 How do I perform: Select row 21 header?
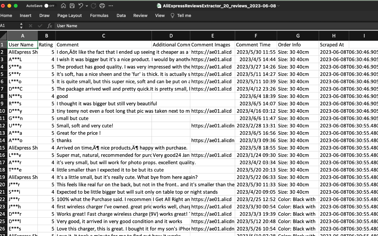pos(4,192)
